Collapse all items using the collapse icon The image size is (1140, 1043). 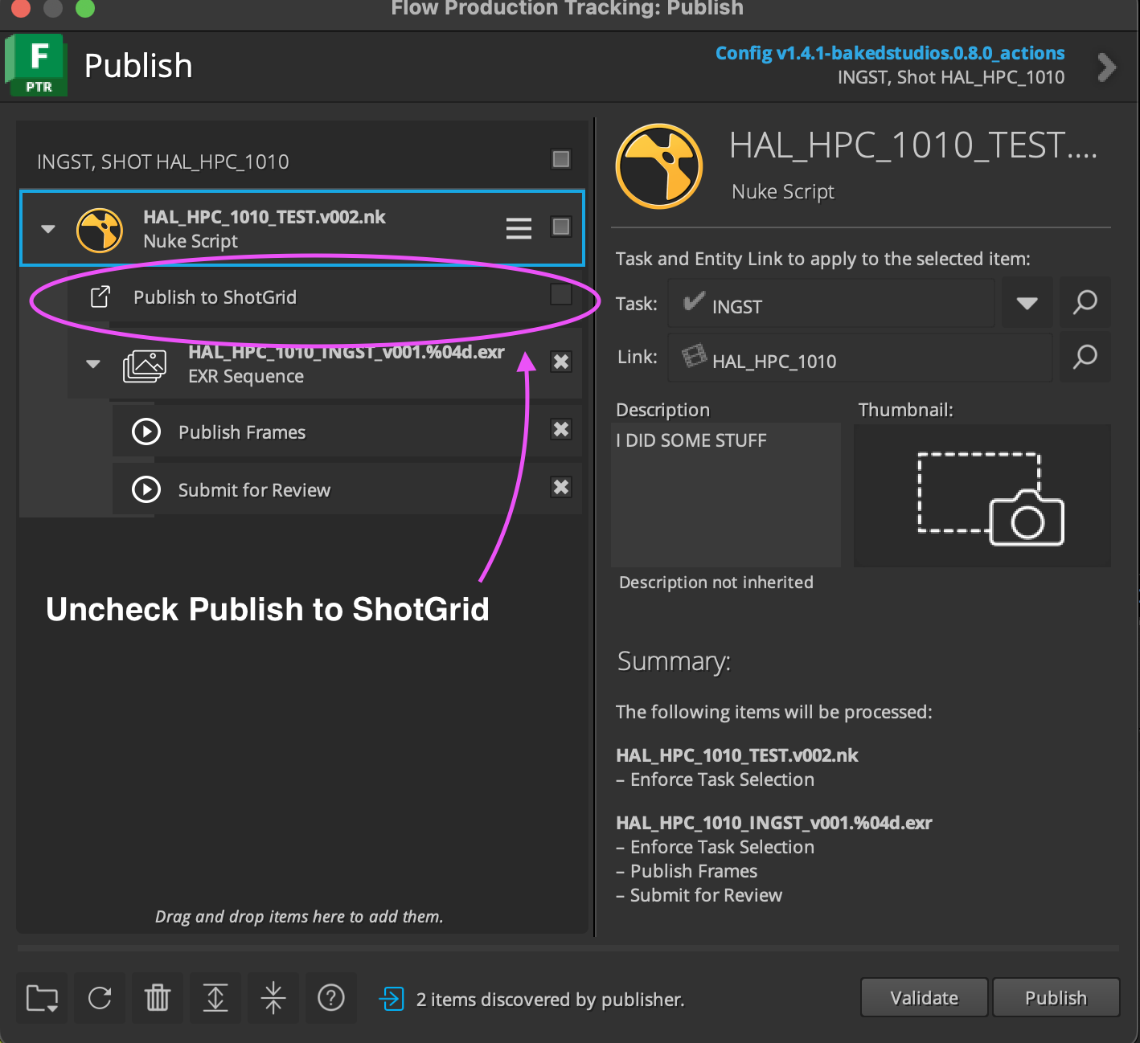[273, 998]
